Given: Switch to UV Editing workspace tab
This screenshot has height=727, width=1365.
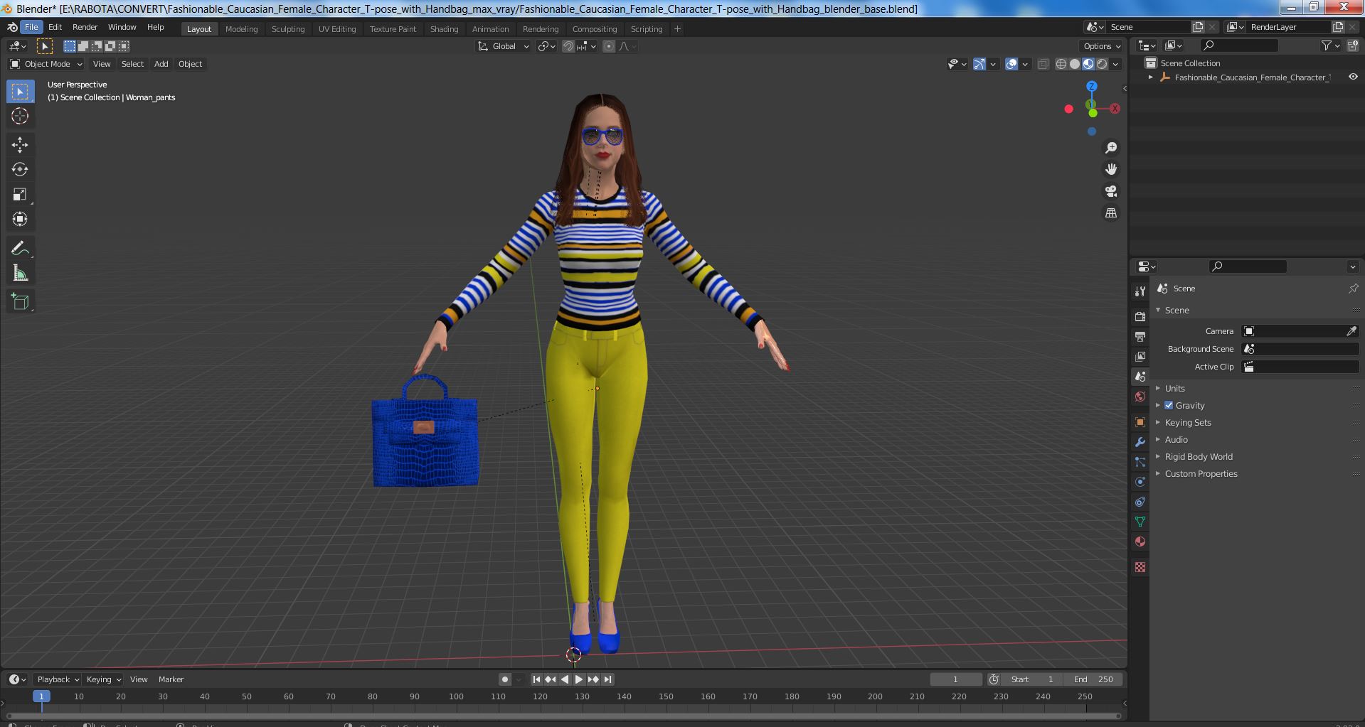Looking at the screenshot, I should tap(337, 29).
